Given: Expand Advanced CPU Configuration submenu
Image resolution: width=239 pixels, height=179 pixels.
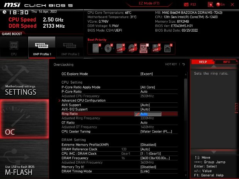Looking at the screenshot, I should 83,100.
